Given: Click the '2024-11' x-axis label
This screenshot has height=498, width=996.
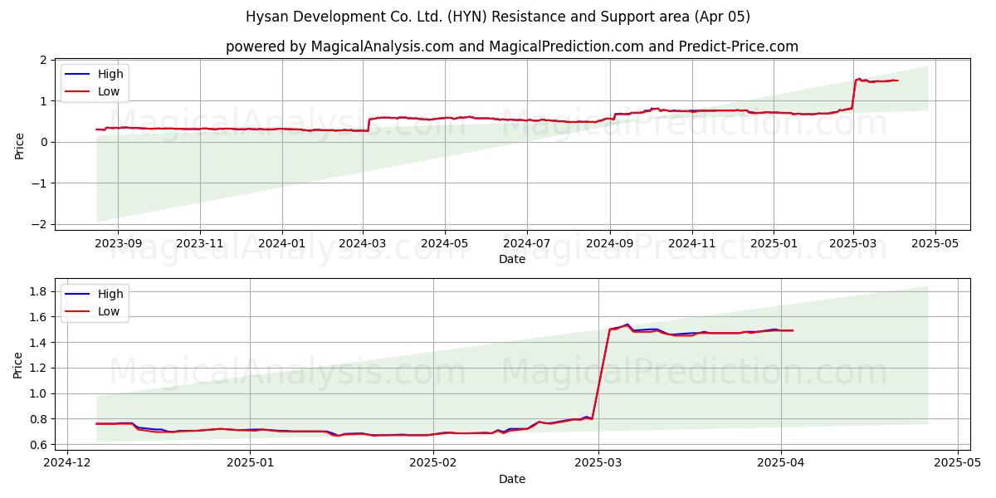Looking at the screenshot, I should point(692,244).
